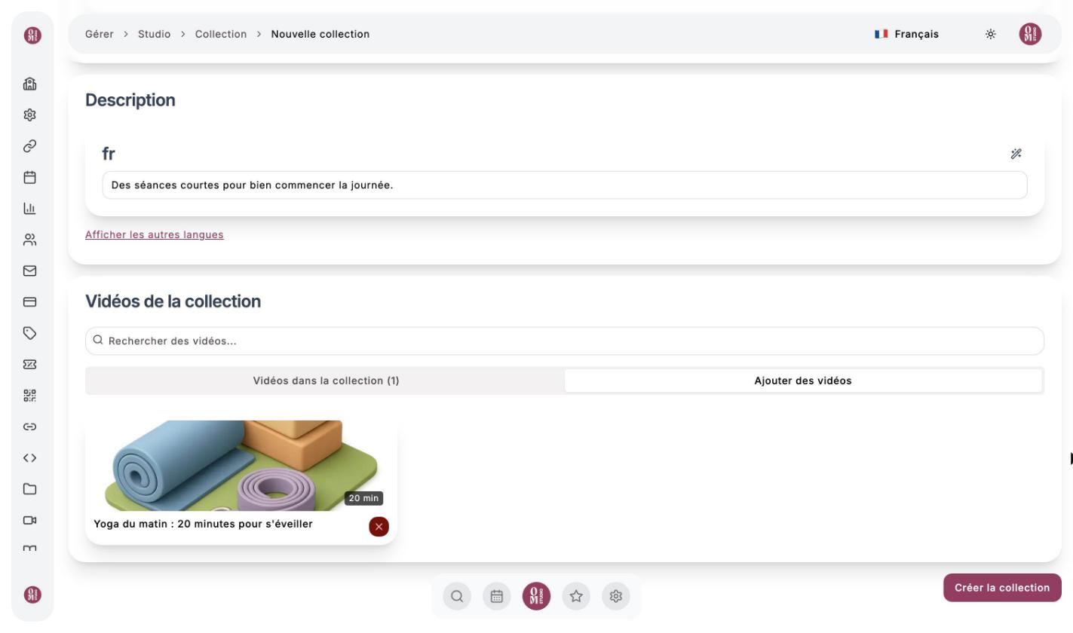Click the studio logo in bottom dock

(x=536, y=596)
